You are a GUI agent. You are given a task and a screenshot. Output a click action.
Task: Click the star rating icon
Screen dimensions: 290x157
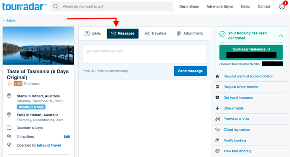(10, 84)
